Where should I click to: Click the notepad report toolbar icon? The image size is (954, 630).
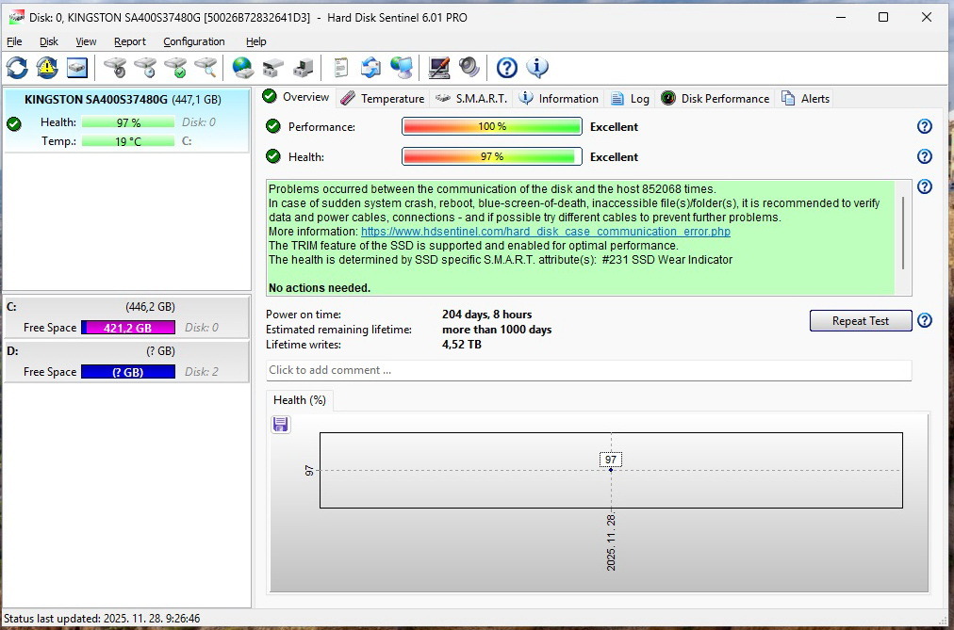(x=340, y=68)
